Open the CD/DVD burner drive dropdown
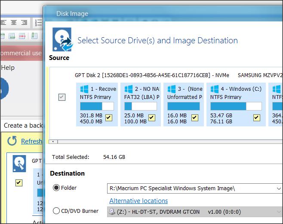283x224 pixels. 279,212
